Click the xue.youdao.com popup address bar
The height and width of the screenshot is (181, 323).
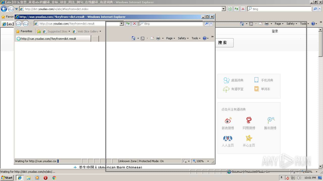click(x=77, y=24)
